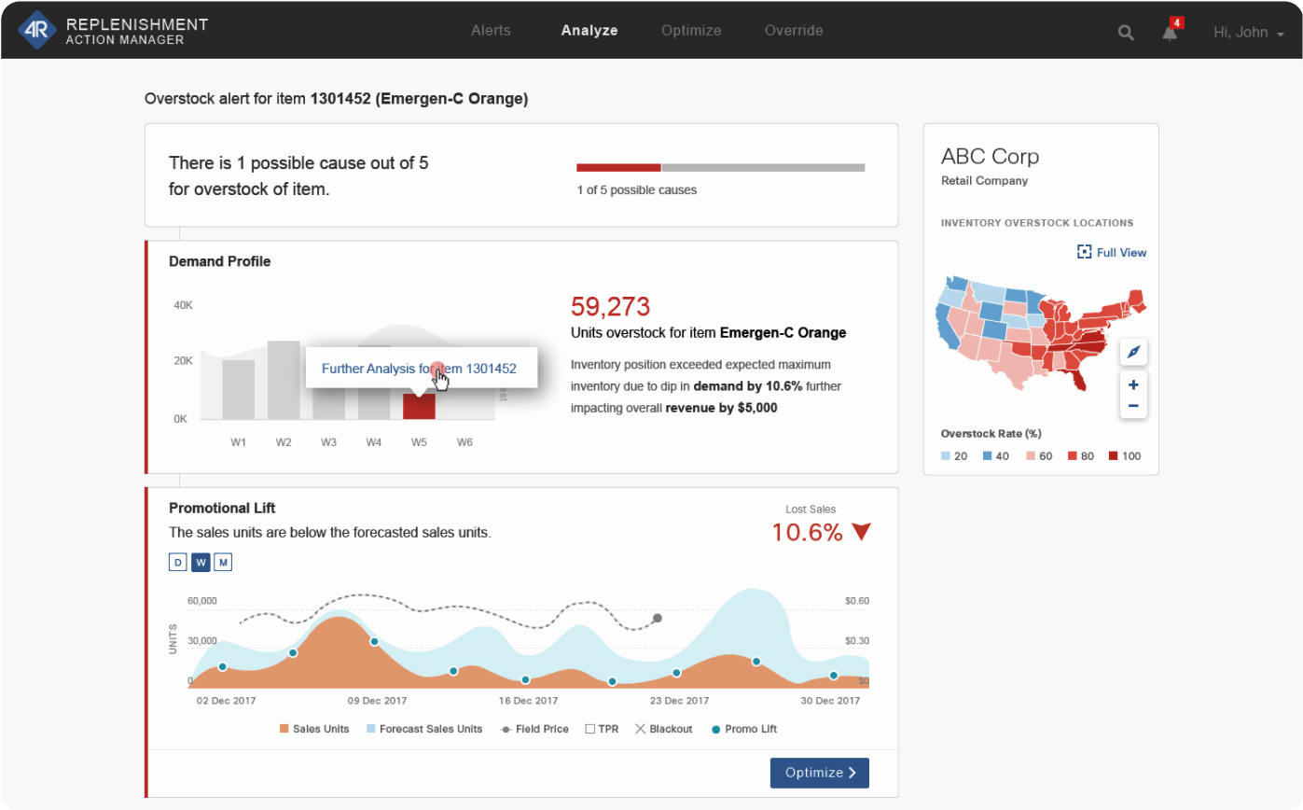Switch chart to monthly M view
This screenshot has width=1303, height=810.
[x=223, y=562]
